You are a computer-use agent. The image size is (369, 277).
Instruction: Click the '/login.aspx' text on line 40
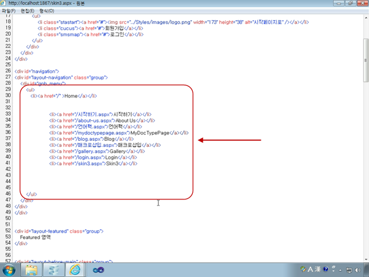tap(93, 157)
